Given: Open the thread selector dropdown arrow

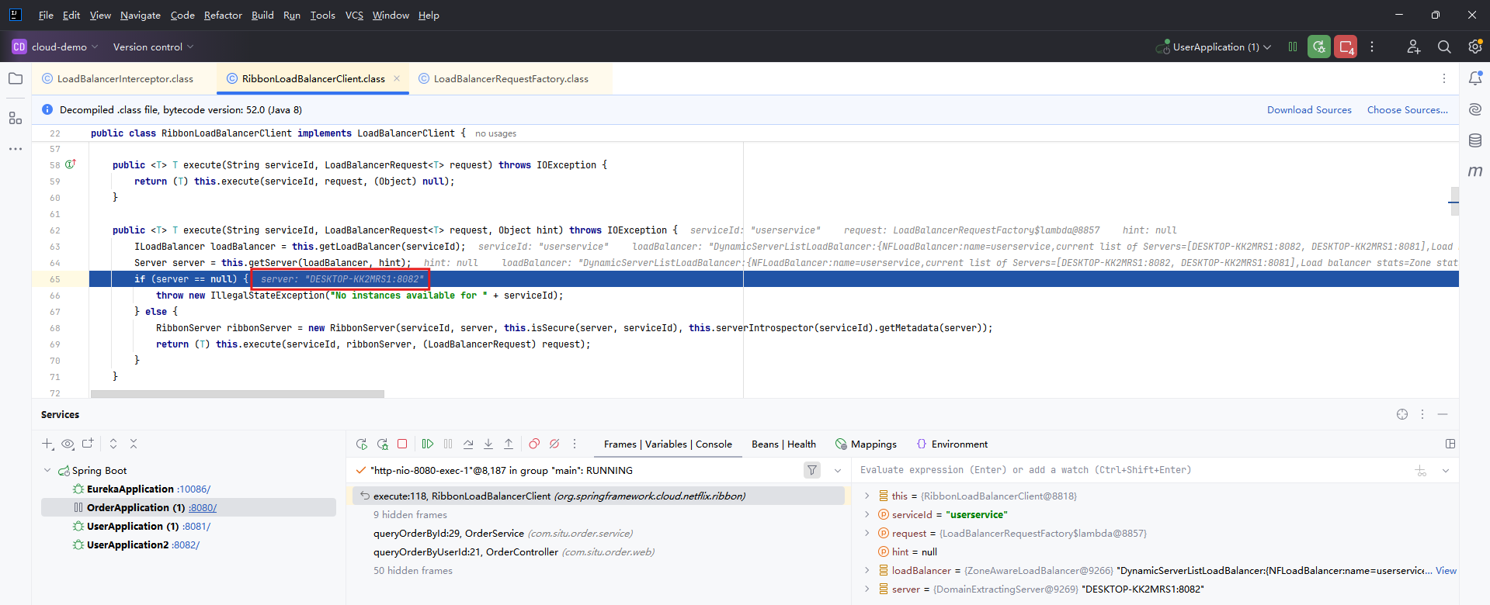Looking at the screenshot, I should coord(838,470).
